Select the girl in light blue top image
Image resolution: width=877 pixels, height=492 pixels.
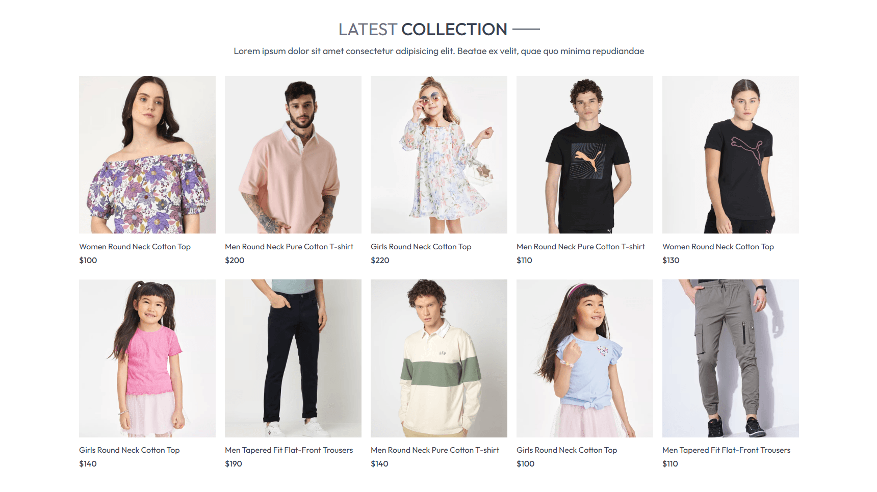coord(585,358)
